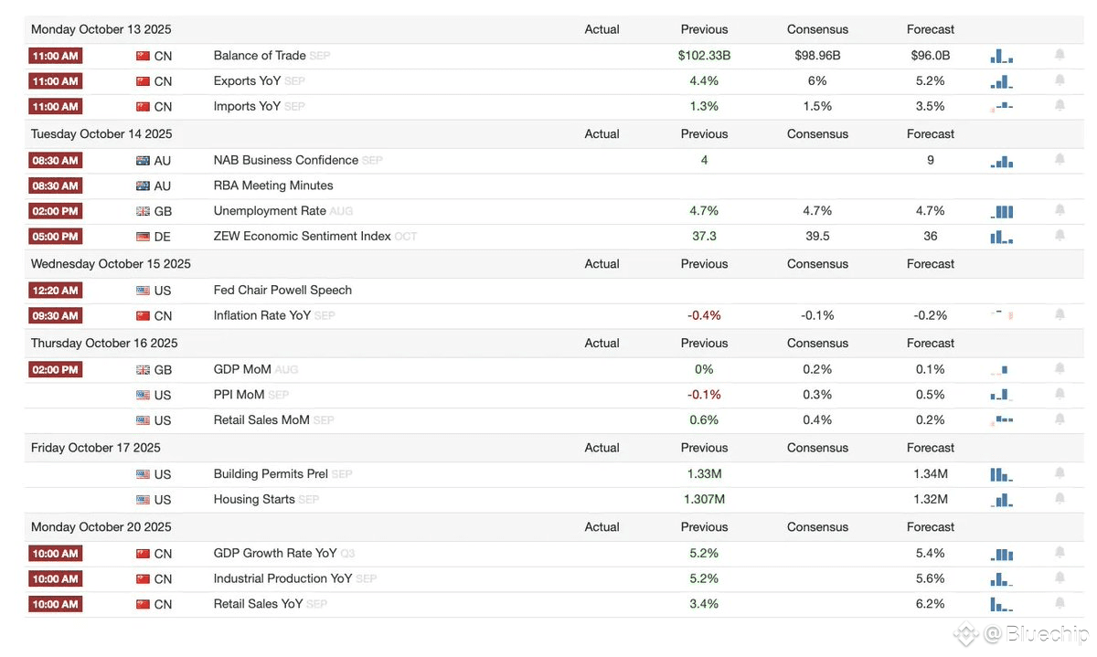The image size is (1097, 657).
Task: Click the Monday October 13 2025 date header
Action: tap(101, 29)
